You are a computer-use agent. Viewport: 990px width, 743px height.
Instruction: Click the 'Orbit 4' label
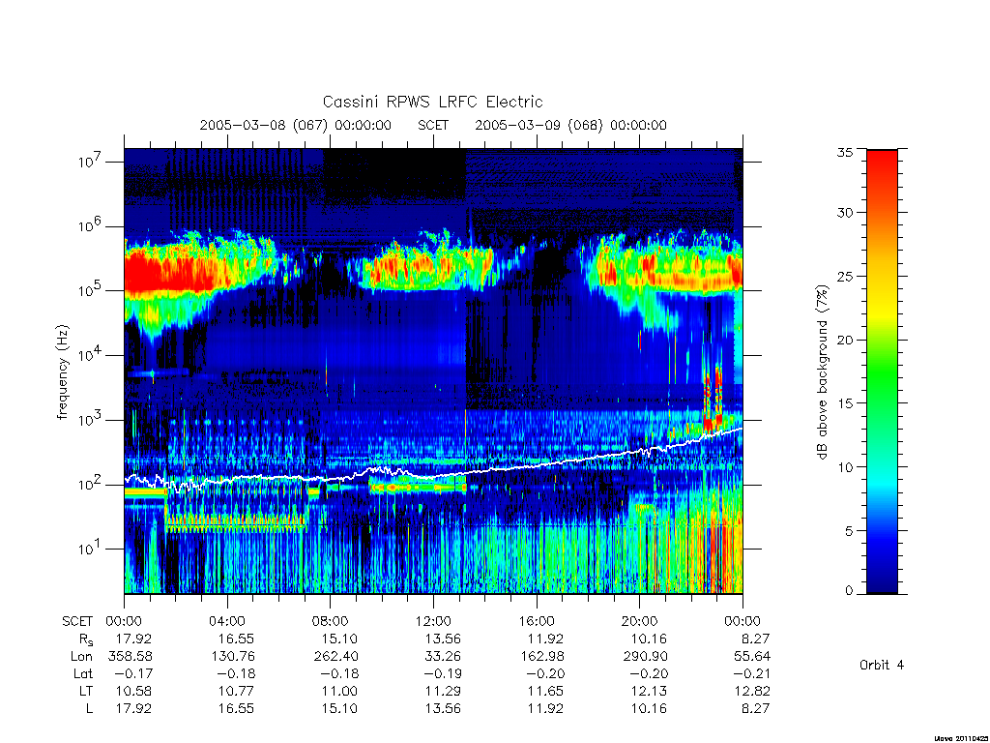tap(882, 665)
